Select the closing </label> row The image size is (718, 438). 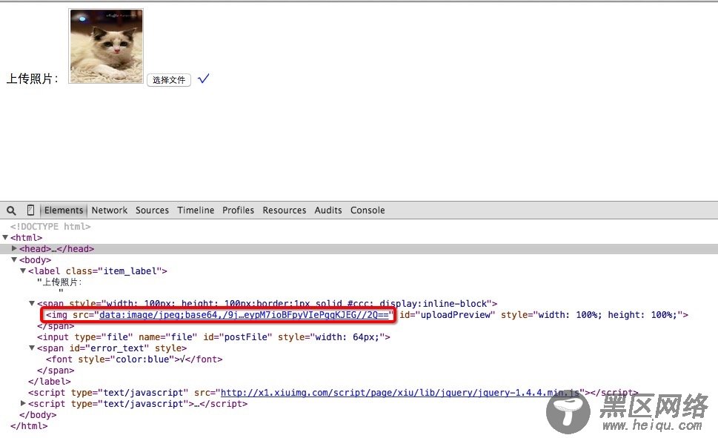point(50,381)
